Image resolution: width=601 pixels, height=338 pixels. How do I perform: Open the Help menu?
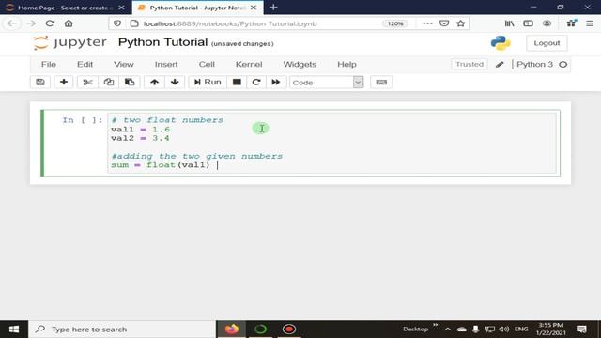(347, 65)
